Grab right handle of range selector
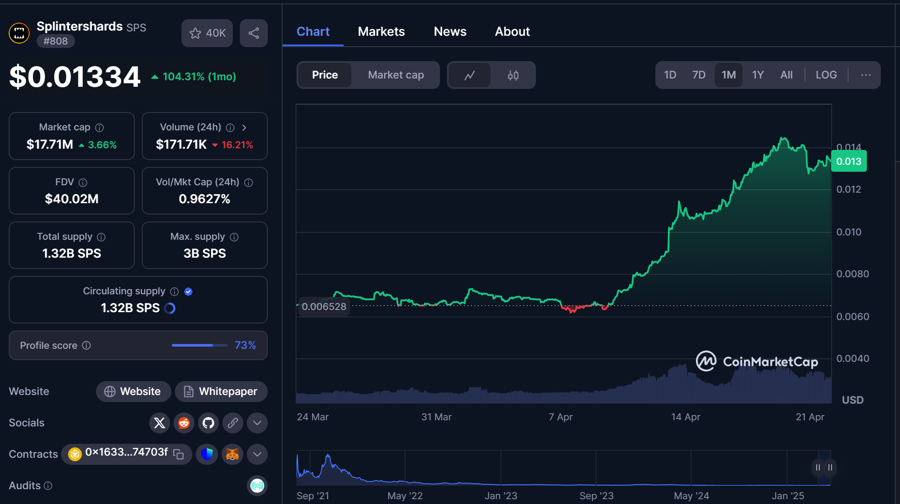The height and width of the screenshot is (504, 900). (x=830, y=467)
